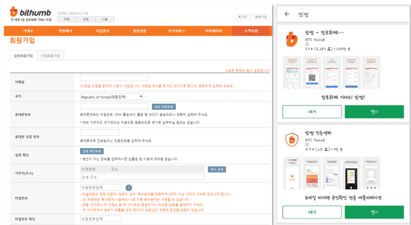
Task: Select the 일반회원가입 tab
Action: pos(23,56)
